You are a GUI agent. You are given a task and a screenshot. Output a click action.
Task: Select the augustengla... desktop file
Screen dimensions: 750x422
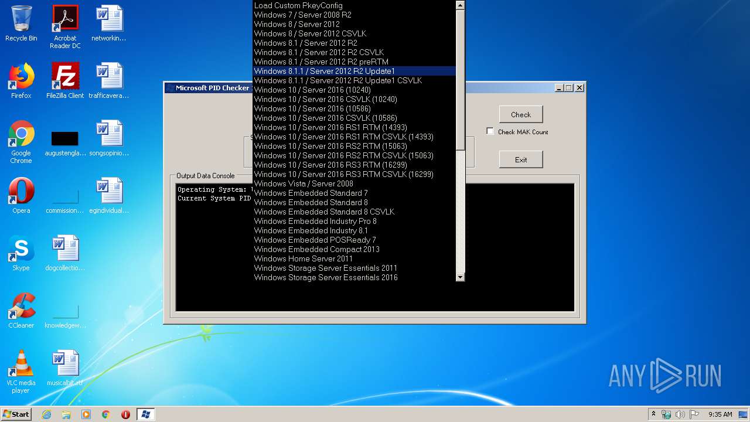click(x=65, y=142)
